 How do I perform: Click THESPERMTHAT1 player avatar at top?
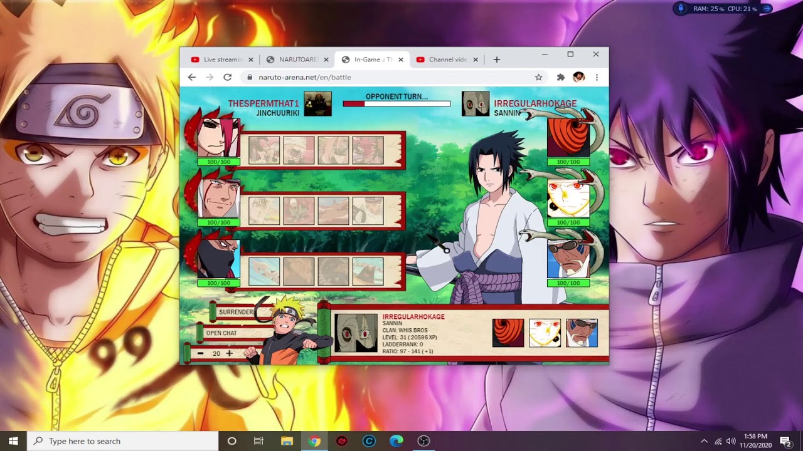[x=318, y=104]
